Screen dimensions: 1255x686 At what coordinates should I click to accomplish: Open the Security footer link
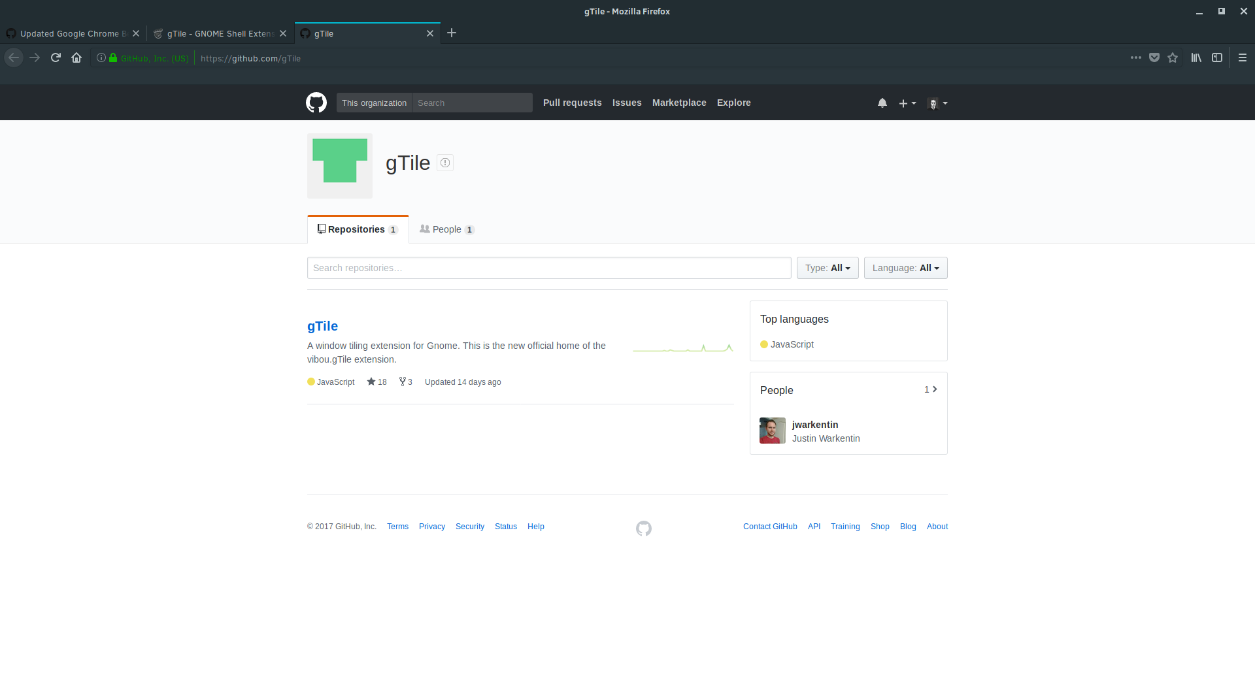470,527
